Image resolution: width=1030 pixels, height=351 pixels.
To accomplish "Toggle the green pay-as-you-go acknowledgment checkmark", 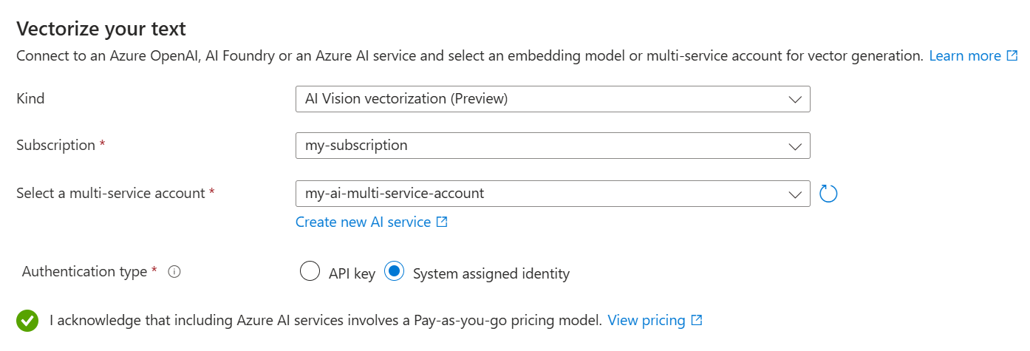I will pyautogui.click(x=28, y=321).
